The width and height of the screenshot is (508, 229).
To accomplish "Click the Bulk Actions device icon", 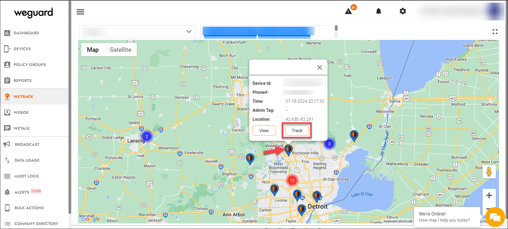I will pyautogui.click(x=7, y=208).
